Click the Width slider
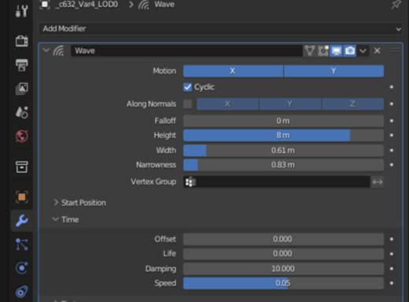Screen dimensions: 409x302 click(x=283, y=150)
